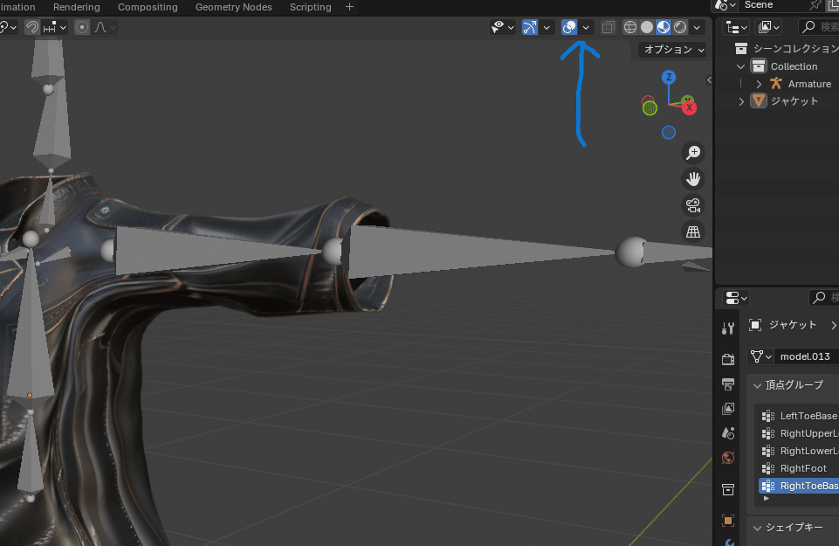Screen dimensions: 839x546
Task: Open the scene browse dropdown icon
Action: click(x=726, y=5)
